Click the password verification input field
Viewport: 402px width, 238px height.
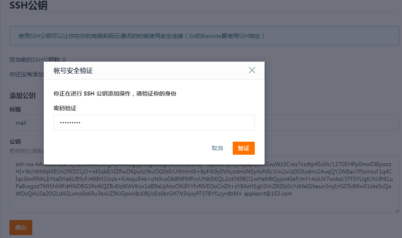point(154,122)
